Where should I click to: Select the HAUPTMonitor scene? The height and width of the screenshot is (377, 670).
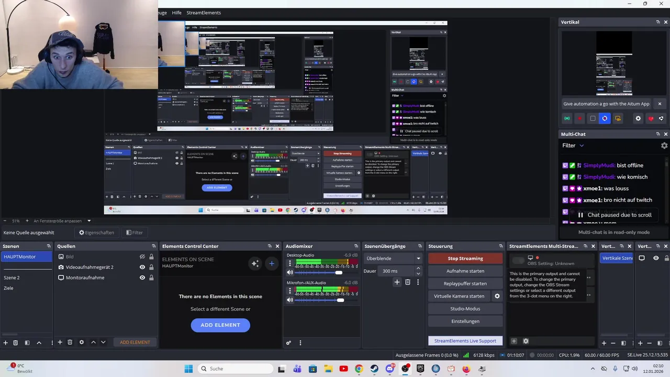tap(27, 257)
